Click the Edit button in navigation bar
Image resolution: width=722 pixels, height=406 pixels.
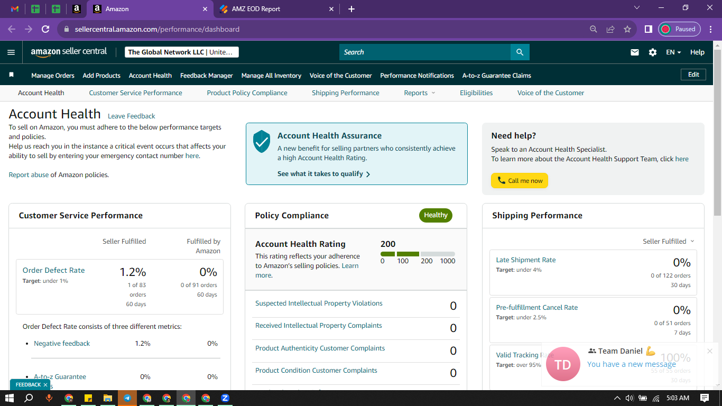point(693,75)
